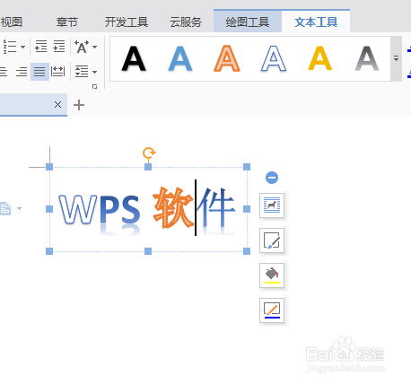Expand the line spacing dropdown arrow
This screenshot has width=411, height=384.
(x=94, y=72)
